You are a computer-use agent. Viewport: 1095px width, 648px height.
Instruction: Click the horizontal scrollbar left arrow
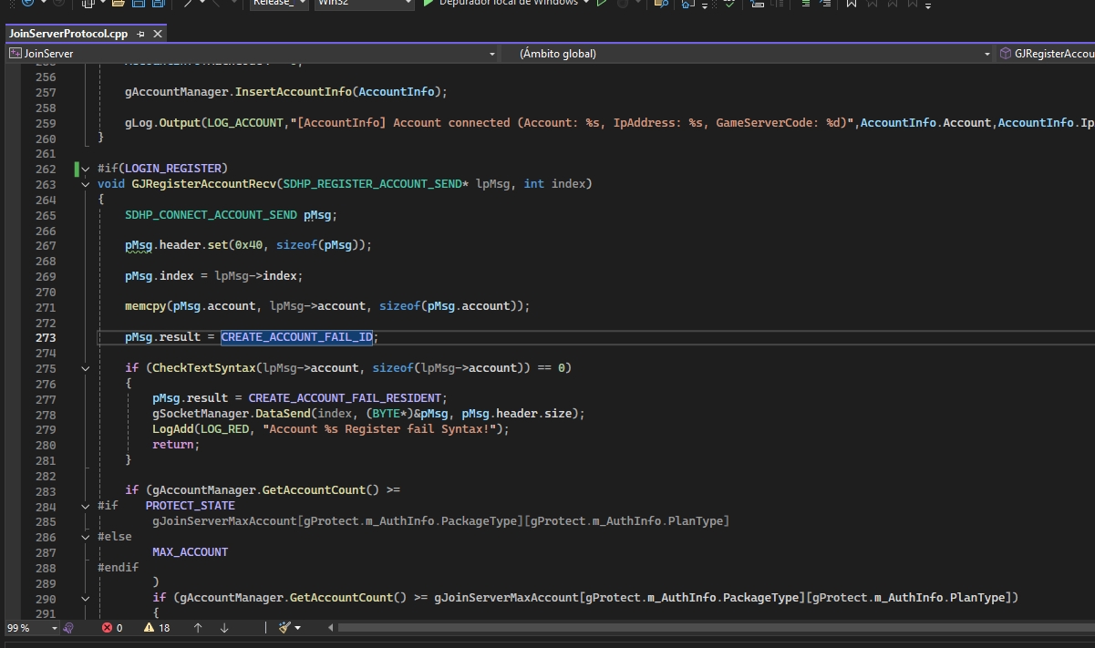tap(332, 628)
